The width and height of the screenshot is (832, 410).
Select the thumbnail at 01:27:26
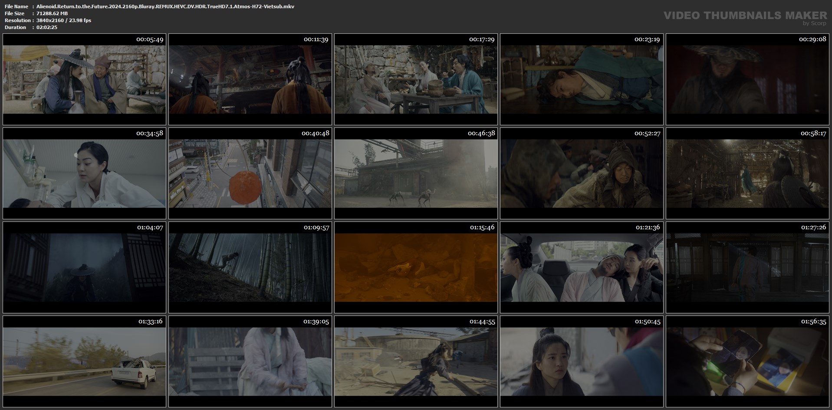[747, 267]
